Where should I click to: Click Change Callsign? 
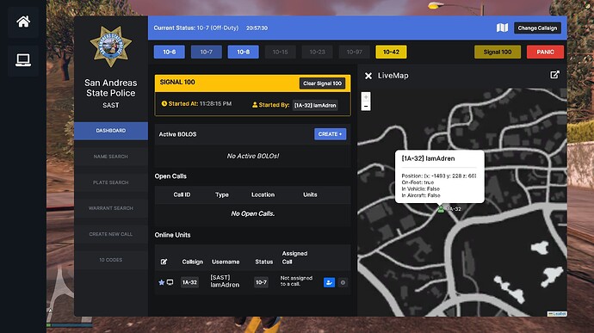click(537, 28)
